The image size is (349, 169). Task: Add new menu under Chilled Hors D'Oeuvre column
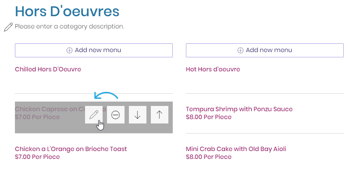coord(94,50)
